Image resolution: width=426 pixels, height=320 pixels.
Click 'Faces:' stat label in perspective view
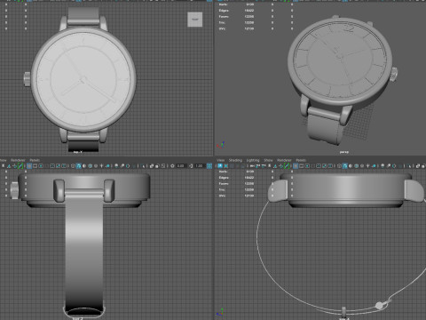[x=224, y=17]
